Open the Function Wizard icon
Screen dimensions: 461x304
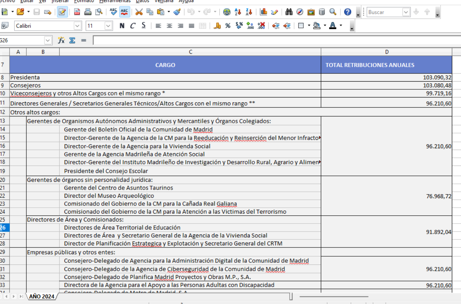tap(61, 40)
